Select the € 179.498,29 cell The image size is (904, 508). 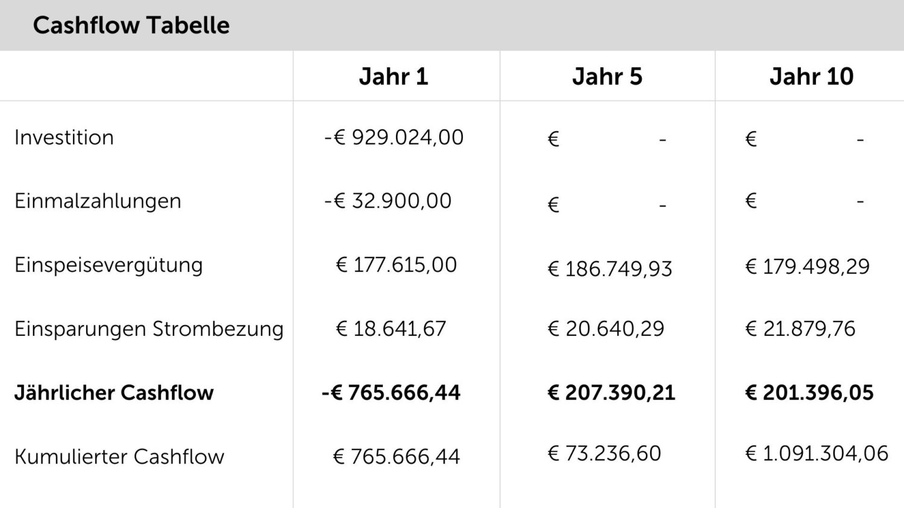click(x=808, y=266)
